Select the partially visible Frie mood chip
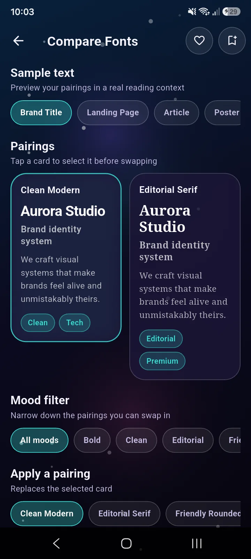The image size is (251, 559). 230,440
